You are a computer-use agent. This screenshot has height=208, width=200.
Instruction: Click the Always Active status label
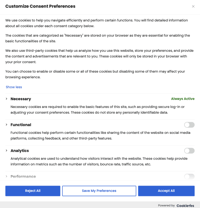point(183,99)
